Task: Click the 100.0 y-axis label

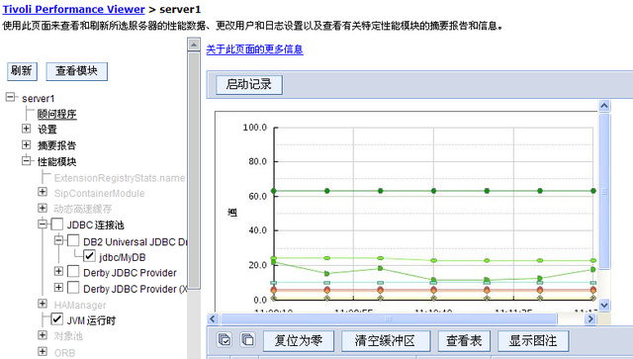Action: click(255, 128)
